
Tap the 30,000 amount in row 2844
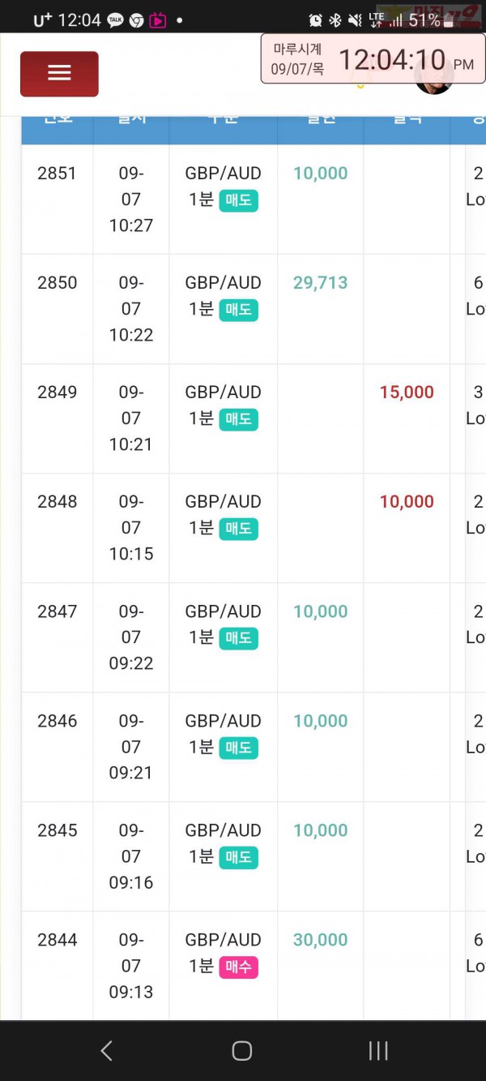320,940
